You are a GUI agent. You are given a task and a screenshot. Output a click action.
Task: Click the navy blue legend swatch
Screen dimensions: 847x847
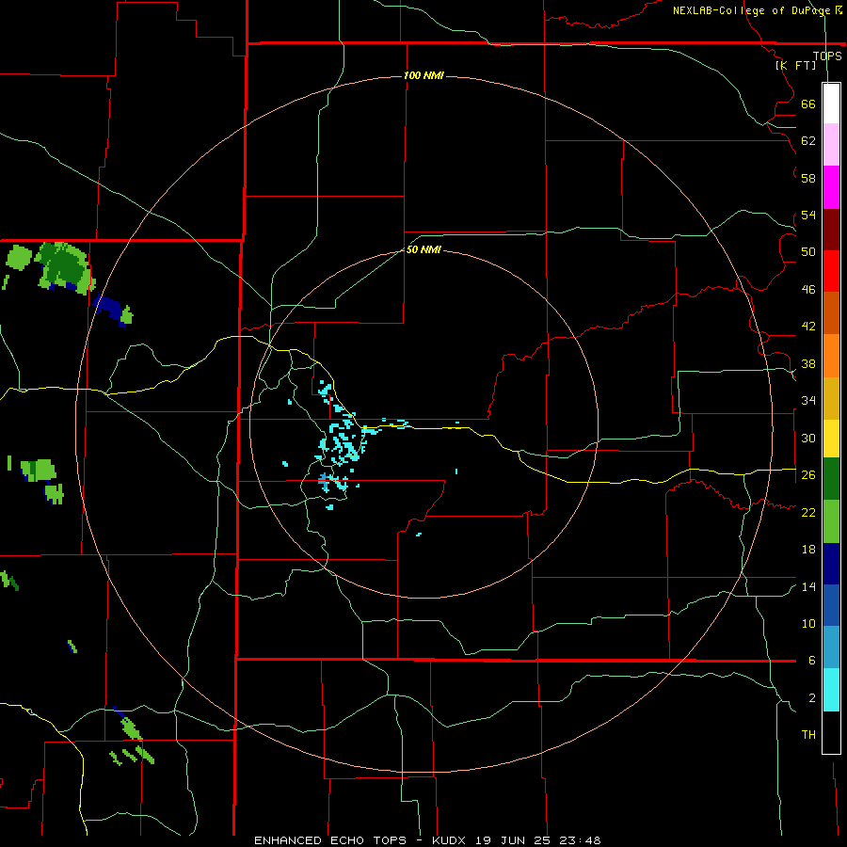coord(831,564)
